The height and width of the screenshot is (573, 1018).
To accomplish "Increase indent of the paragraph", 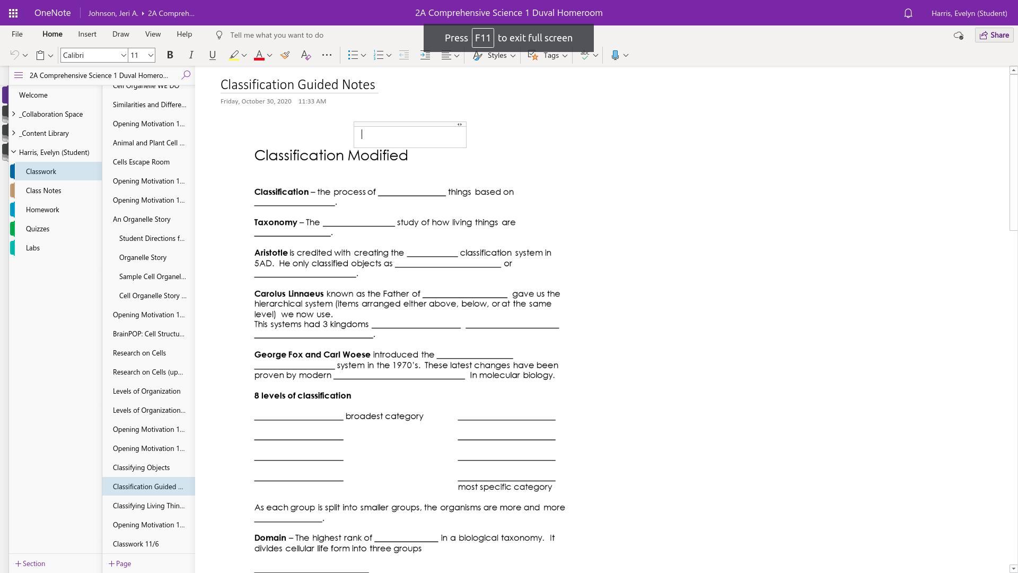I will pyautogui.click(x=425, y=55).
